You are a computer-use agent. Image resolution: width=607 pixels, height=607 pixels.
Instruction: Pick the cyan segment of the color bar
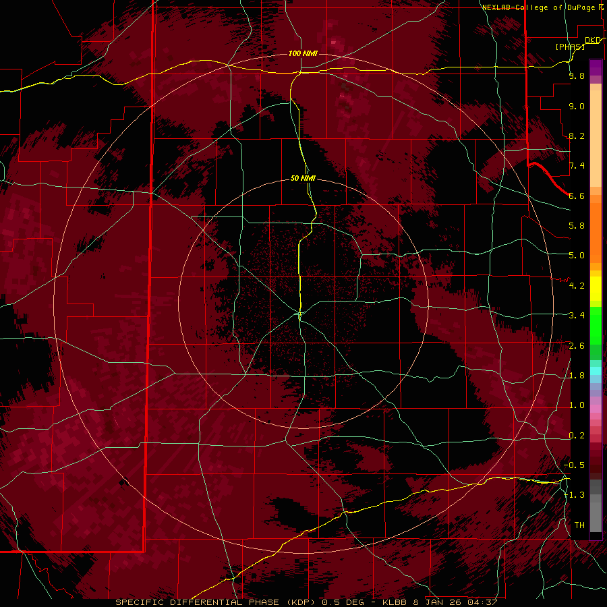pos(596,371)
